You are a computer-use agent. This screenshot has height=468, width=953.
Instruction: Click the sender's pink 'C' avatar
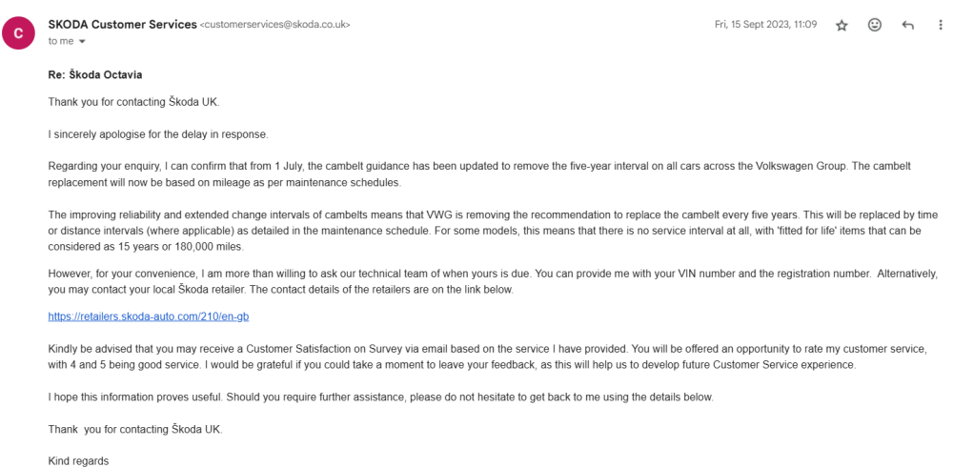(18, 32)
